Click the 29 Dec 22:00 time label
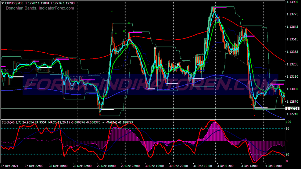The width and height of the screenshot is (301, 169). (130, 166)
